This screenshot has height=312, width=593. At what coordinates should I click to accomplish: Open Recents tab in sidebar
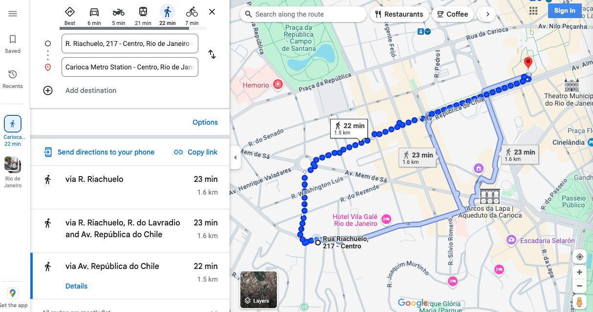click(x=13, y=79)
